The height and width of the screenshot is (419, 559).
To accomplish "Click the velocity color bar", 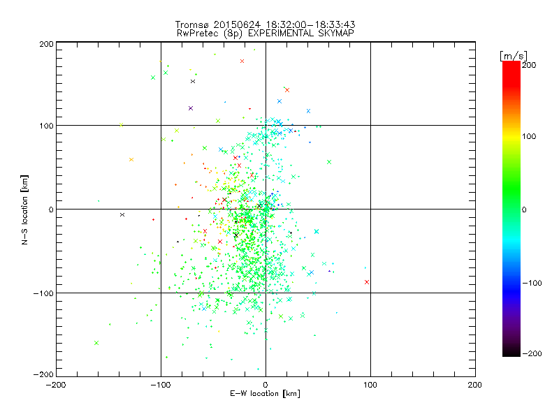I will pos(511,208).
